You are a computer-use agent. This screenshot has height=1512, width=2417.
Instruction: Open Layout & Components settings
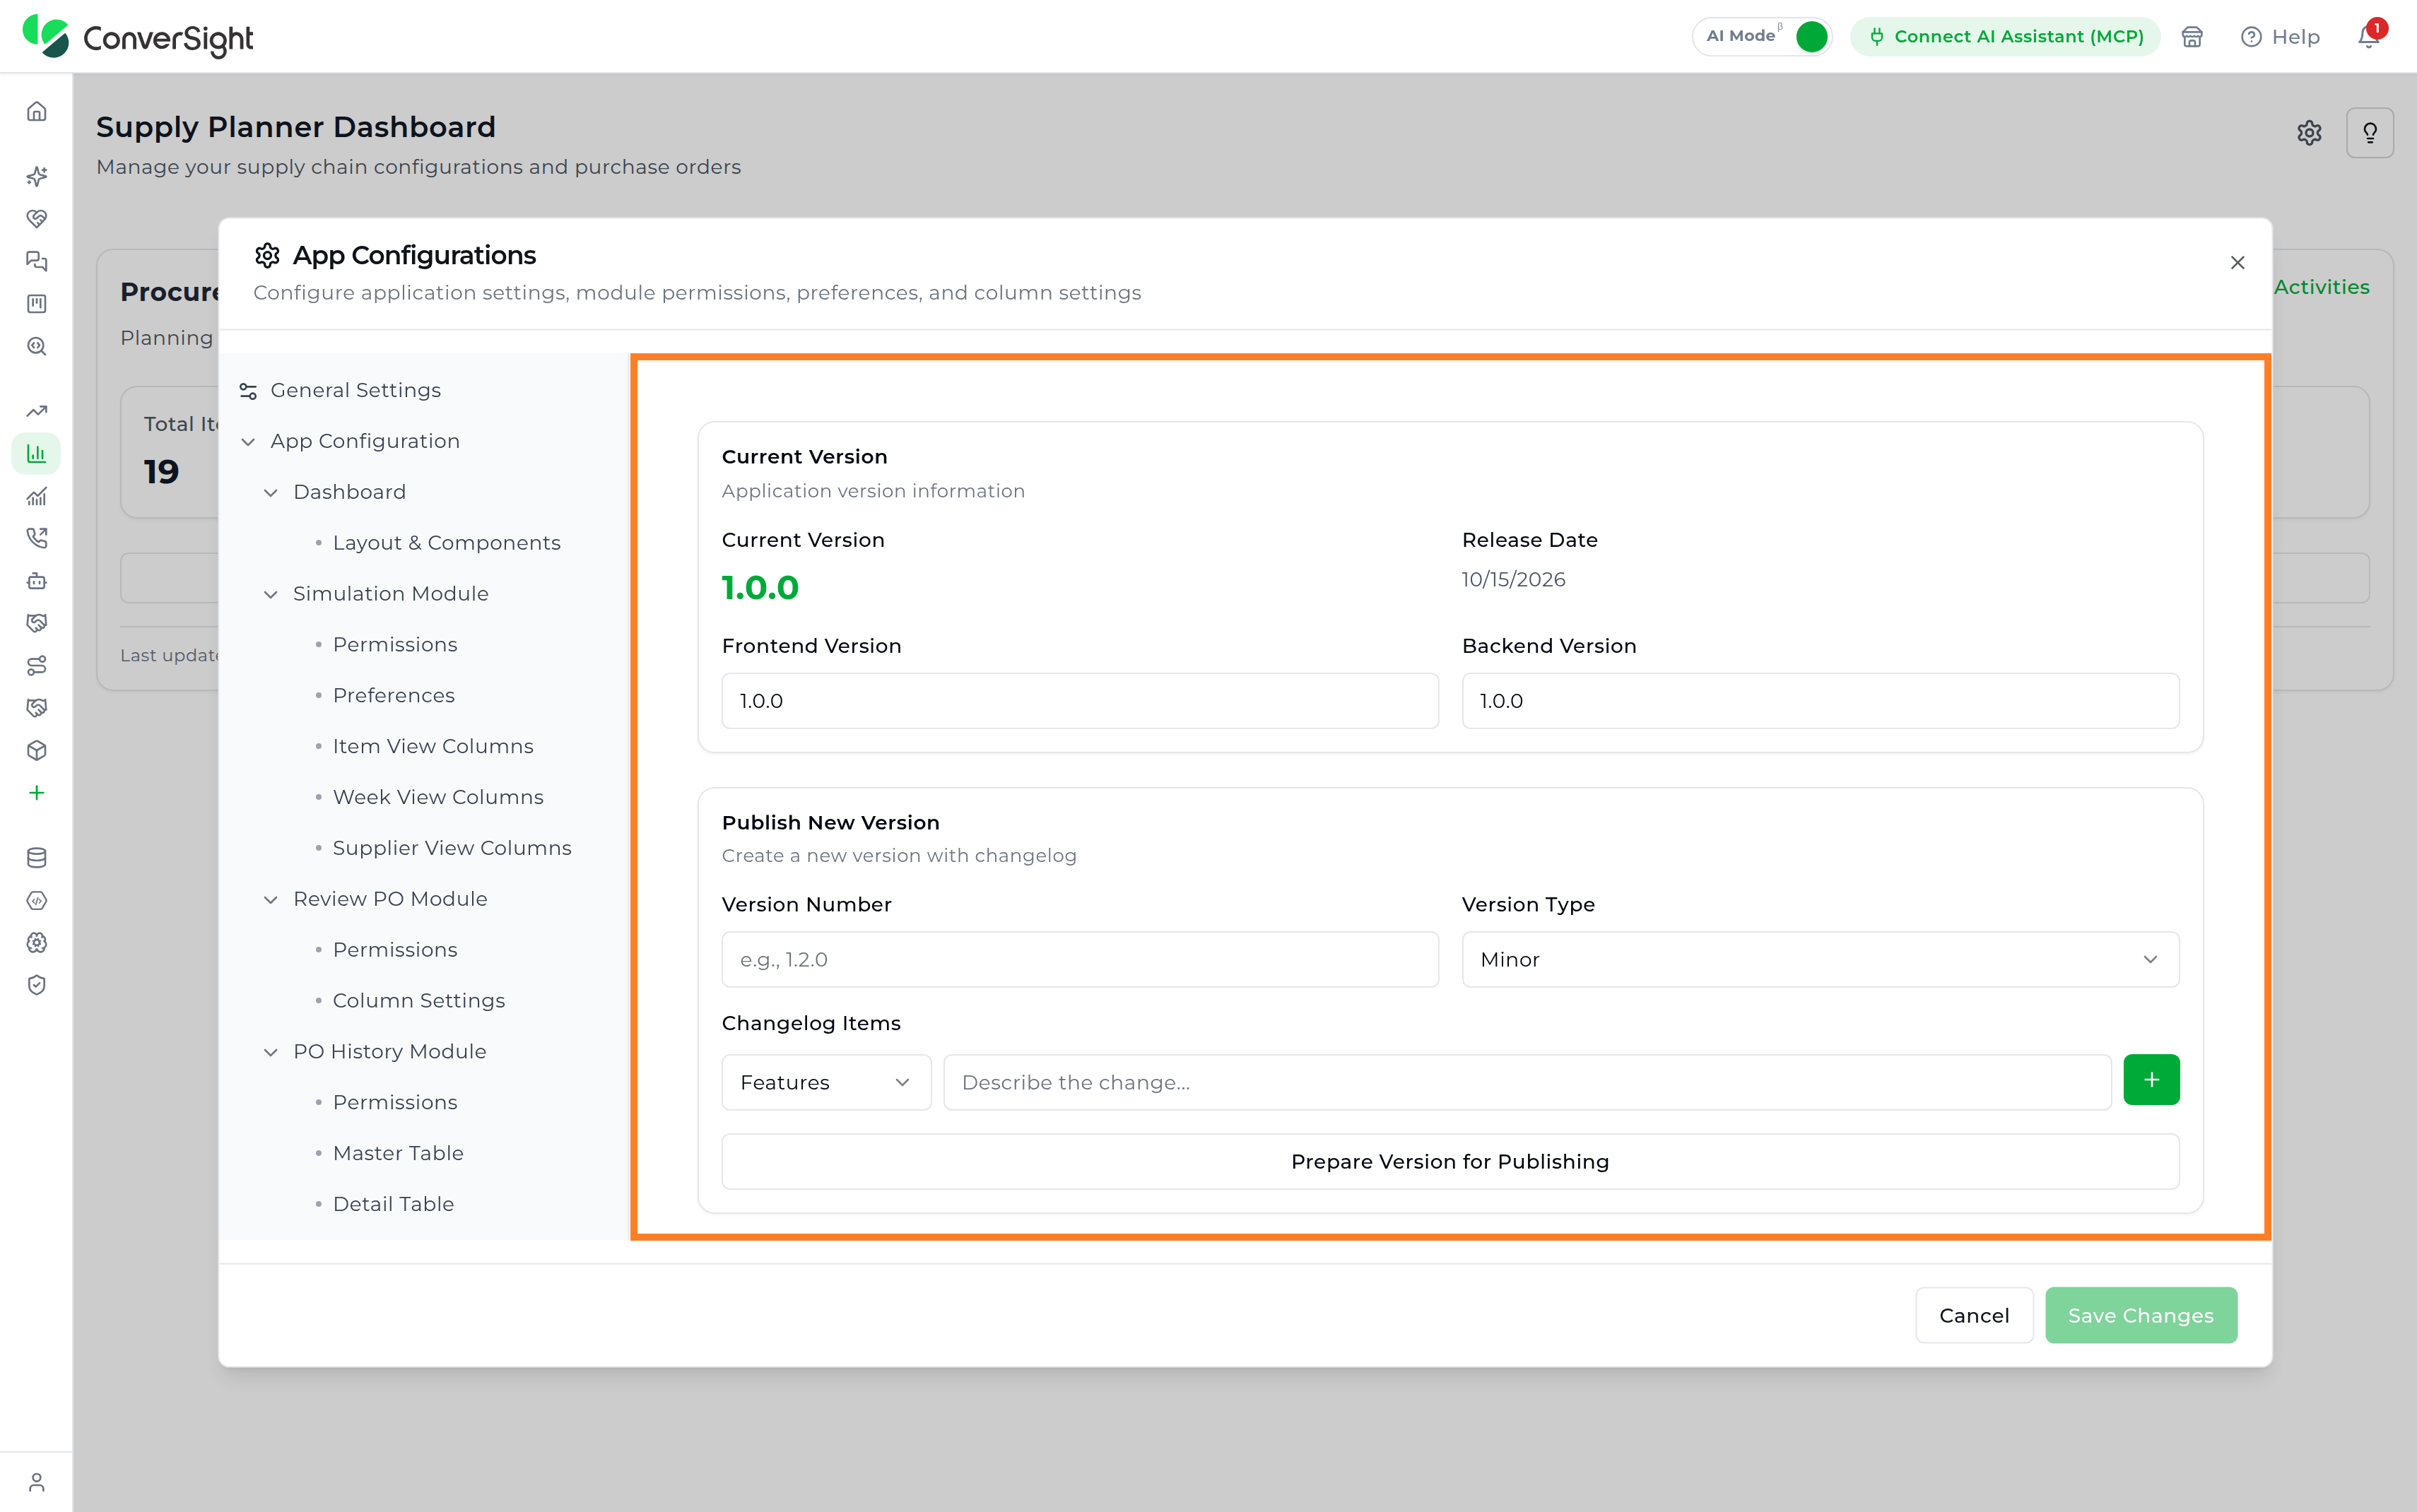[446, 543]
